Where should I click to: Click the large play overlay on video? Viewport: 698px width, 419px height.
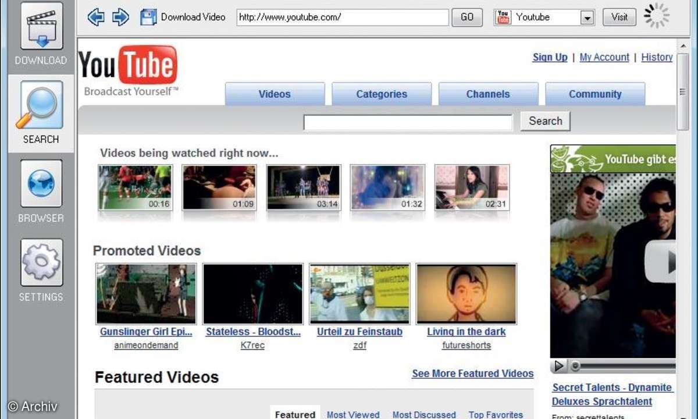pos(661,261)
